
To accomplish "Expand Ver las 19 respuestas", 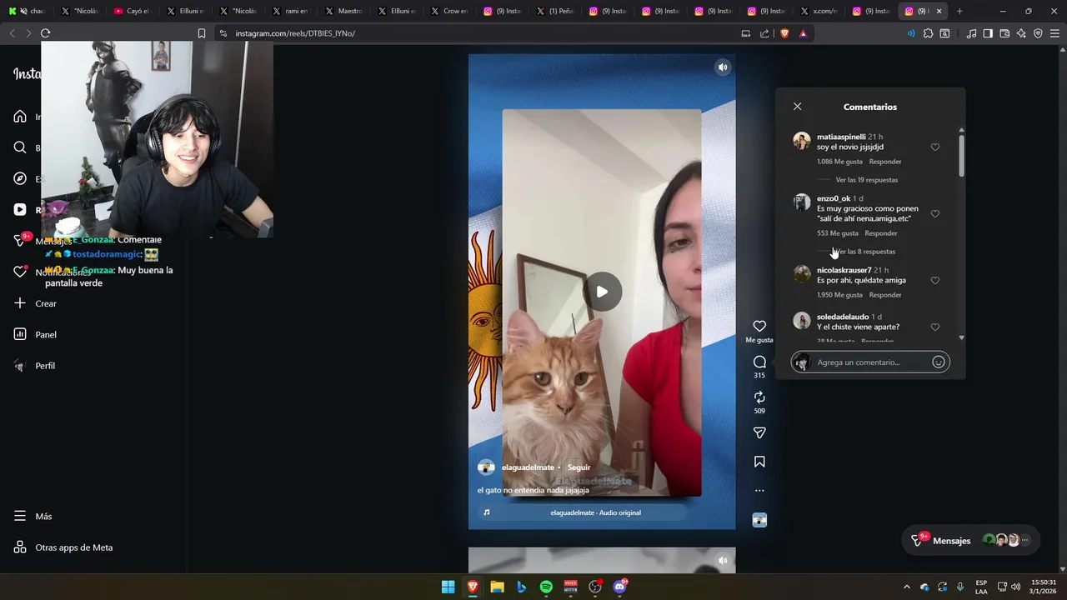I will click(867, 180).
